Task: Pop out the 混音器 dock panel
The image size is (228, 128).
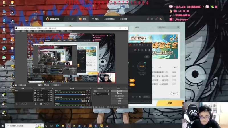Action: point(91,88)
